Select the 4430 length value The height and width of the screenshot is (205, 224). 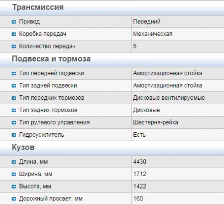140,162
